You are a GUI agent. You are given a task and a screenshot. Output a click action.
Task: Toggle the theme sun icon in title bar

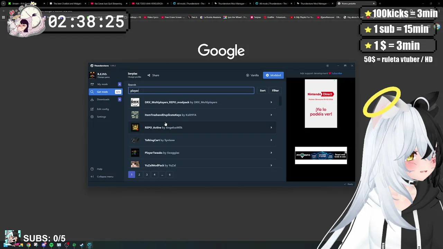click(327, 66)
